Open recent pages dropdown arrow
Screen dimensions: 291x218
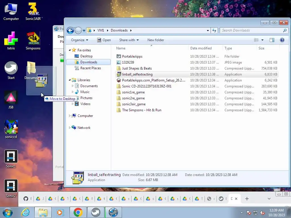pos(84,31)
